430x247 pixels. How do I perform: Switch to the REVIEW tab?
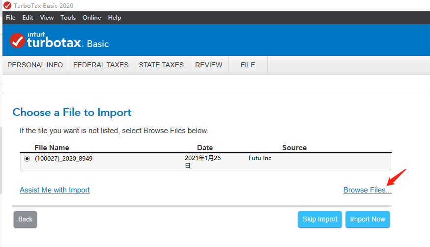pyautogui.click(x=208, y=65)
